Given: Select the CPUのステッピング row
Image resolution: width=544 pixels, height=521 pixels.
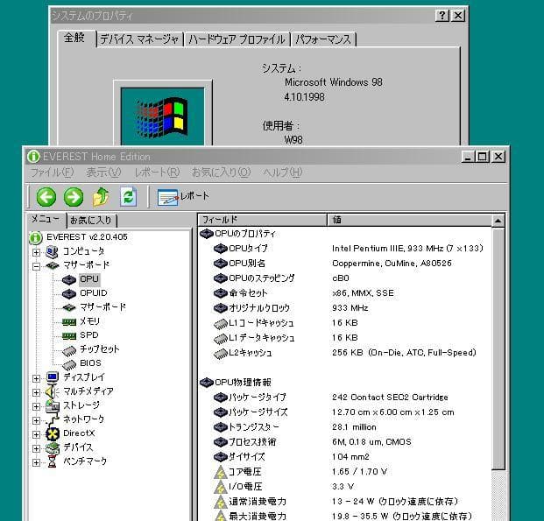Looking at the screenshot, I should pos(282,278).
